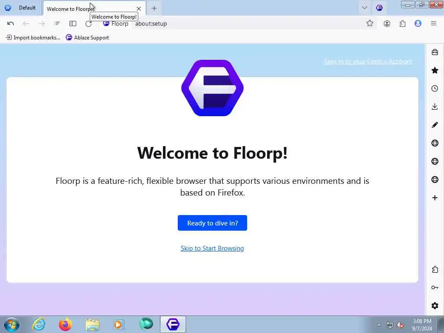Launch Firefox from the taskbar
This screenshot has width=444, height=333.
pos(65,324)
